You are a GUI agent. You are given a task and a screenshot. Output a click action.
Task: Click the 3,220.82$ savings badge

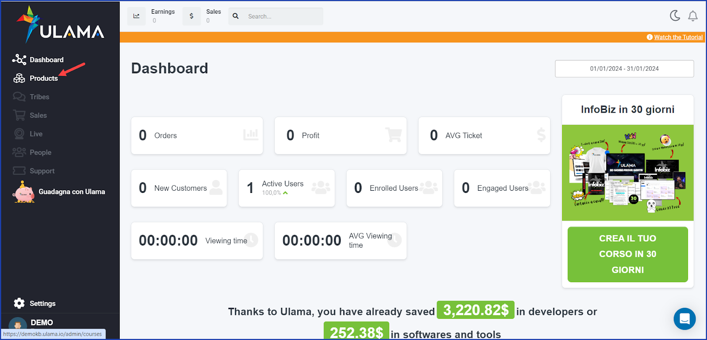(x=475, y=310)
